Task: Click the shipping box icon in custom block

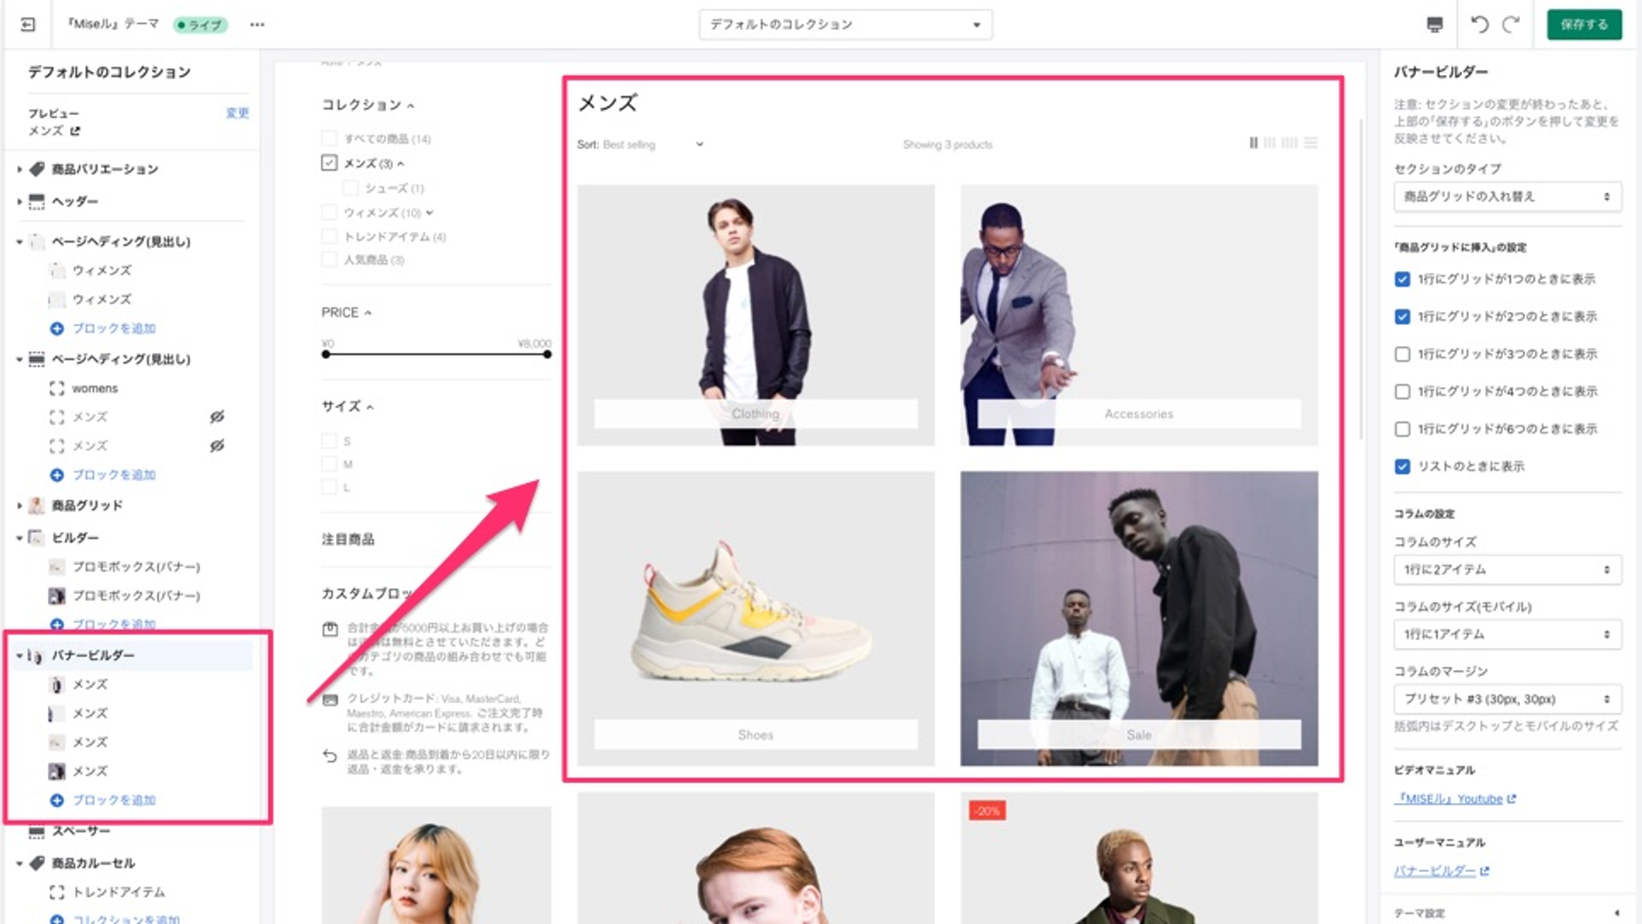Action: coord(331,629)
